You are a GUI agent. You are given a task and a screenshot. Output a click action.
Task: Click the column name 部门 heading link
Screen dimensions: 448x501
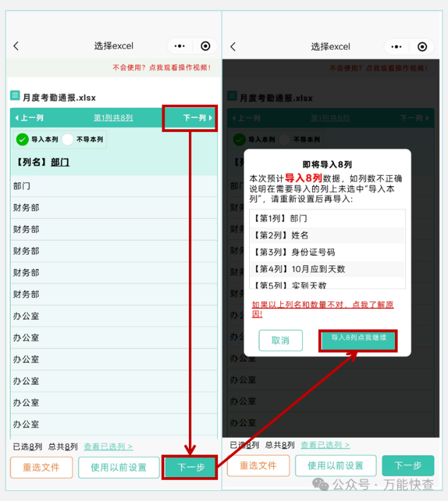click(x=60, y=162)
